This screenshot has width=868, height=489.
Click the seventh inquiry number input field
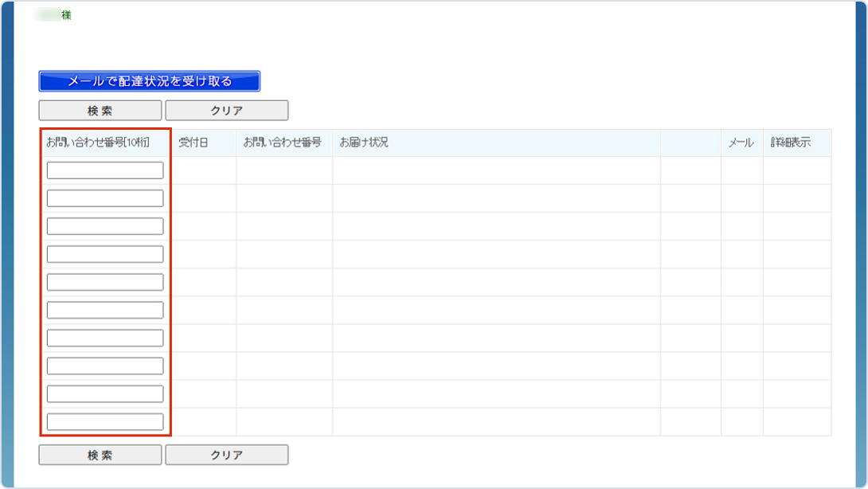point(105,338)
